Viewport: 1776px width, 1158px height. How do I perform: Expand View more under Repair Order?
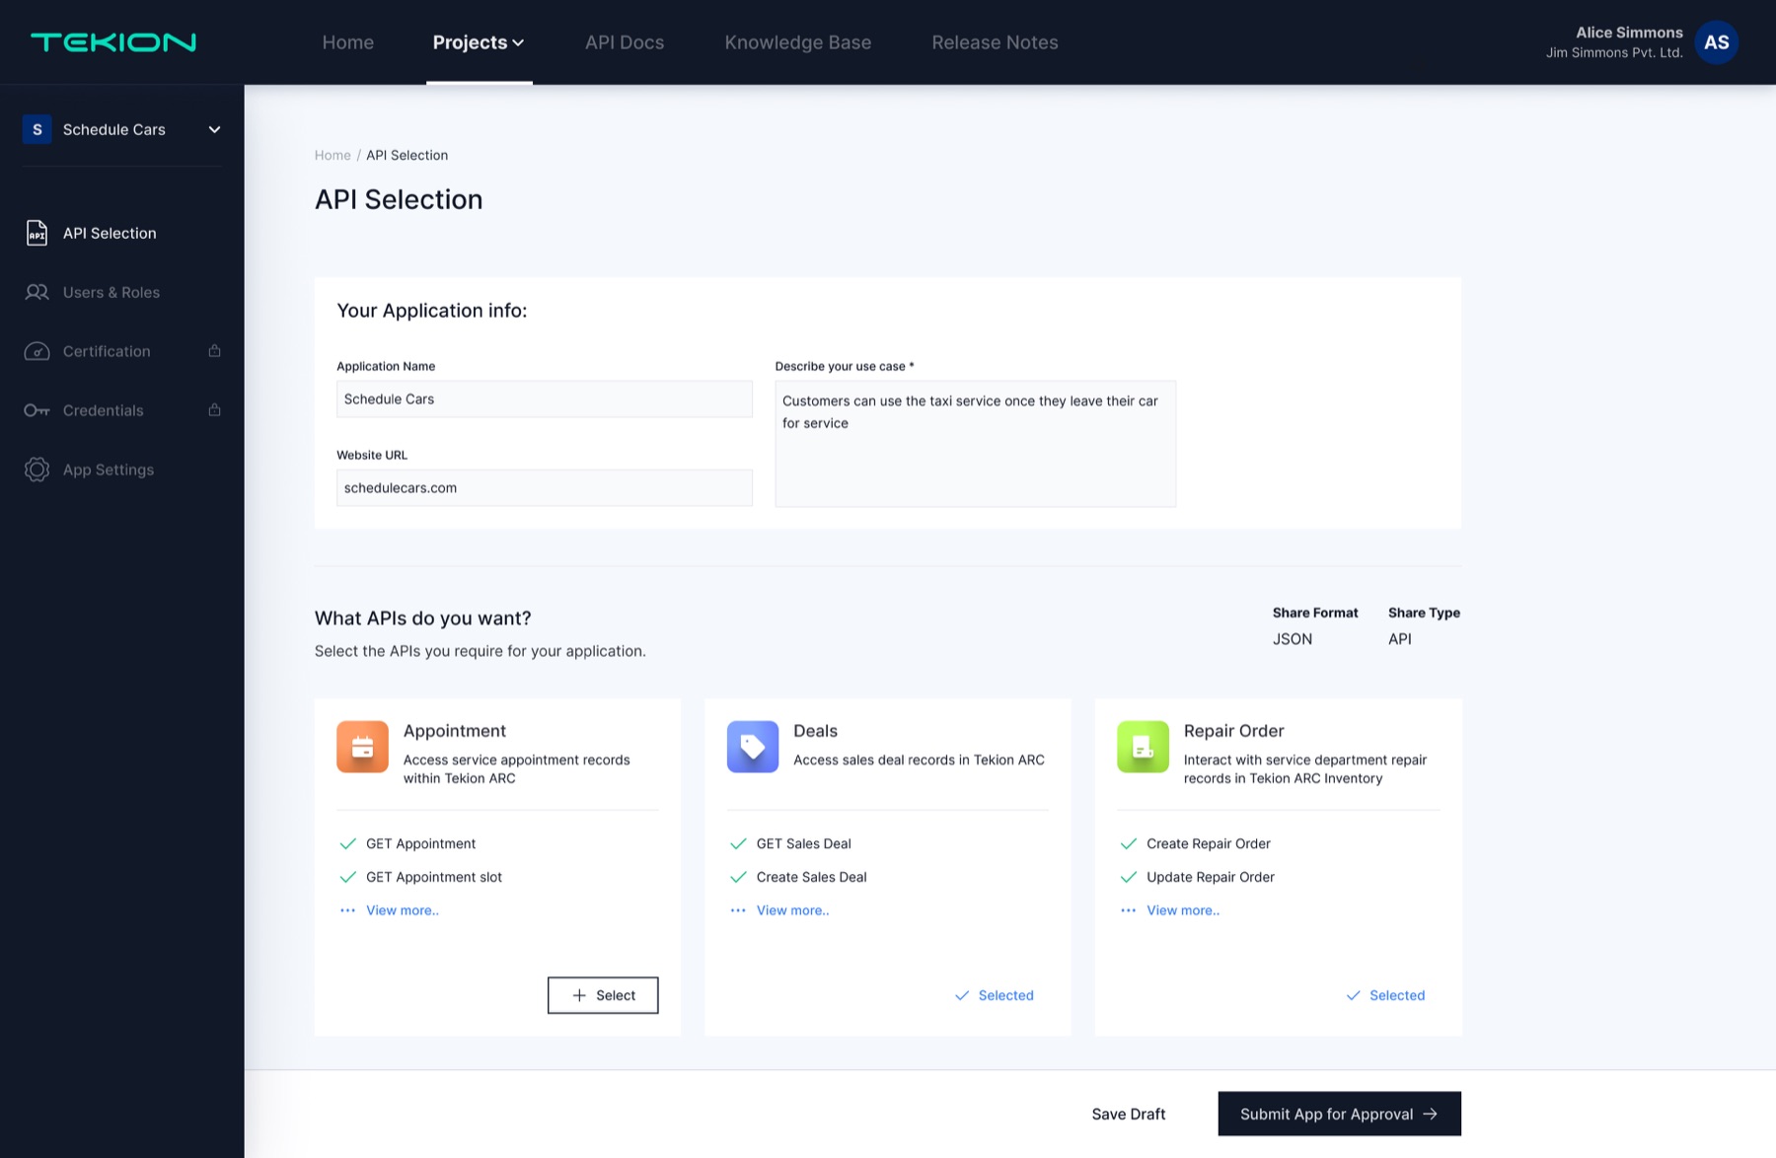click(x=1183, y=910)
